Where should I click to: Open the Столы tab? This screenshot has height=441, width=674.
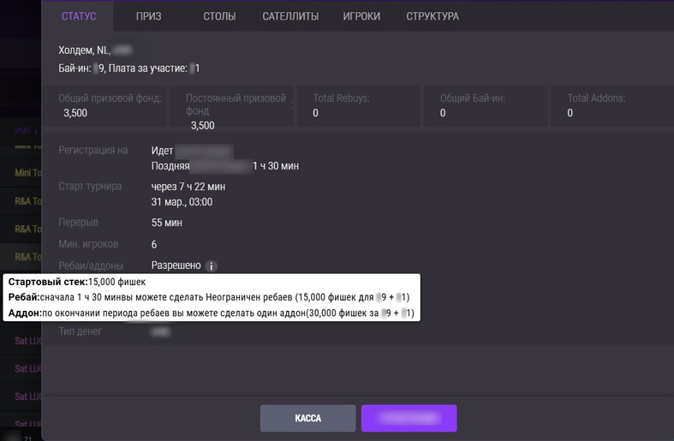[219, 16]
